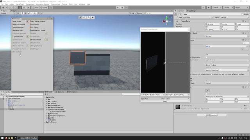
Task: Start Play mode
Action: 118,7
